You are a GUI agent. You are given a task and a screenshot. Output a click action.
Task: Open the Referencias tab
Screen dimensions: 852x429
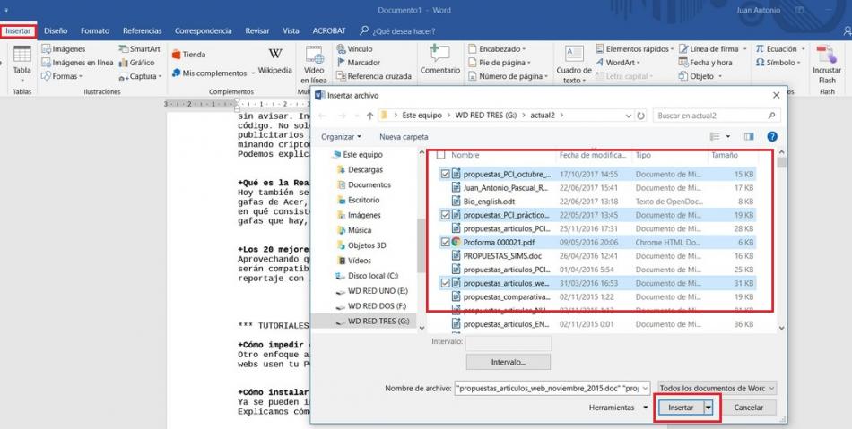click(x=143, y=31)
